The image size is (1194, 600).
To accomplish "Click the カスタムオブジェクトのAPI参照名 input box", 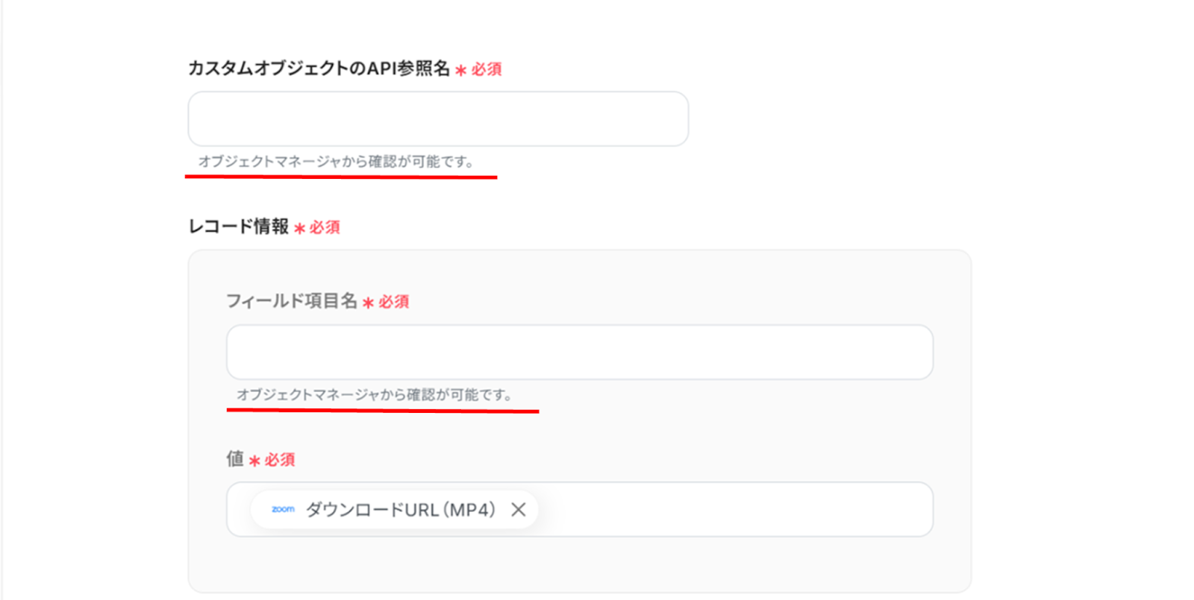I will [x=438, y=119].
